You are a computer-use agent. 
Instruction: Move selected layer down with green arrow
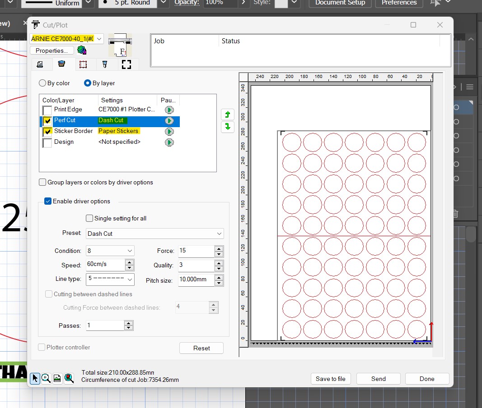coord(228,127)
